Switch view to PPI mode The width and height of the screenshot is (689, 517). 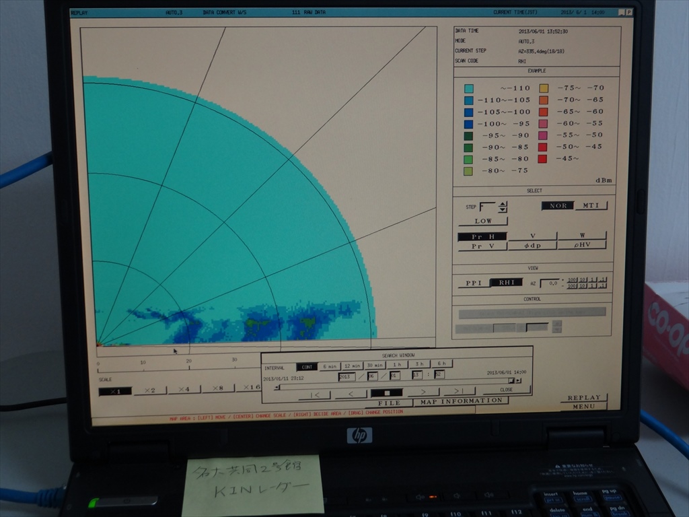pos(474,283)
